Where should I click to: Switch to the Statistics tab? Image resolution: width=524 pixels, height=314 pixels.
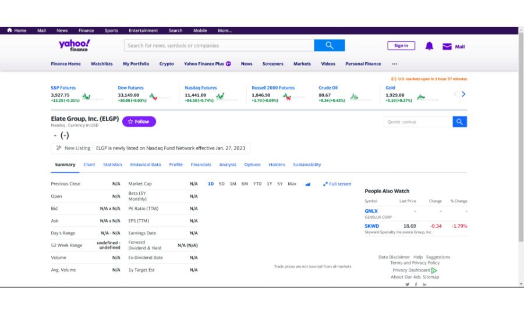(x=112, y=165)
